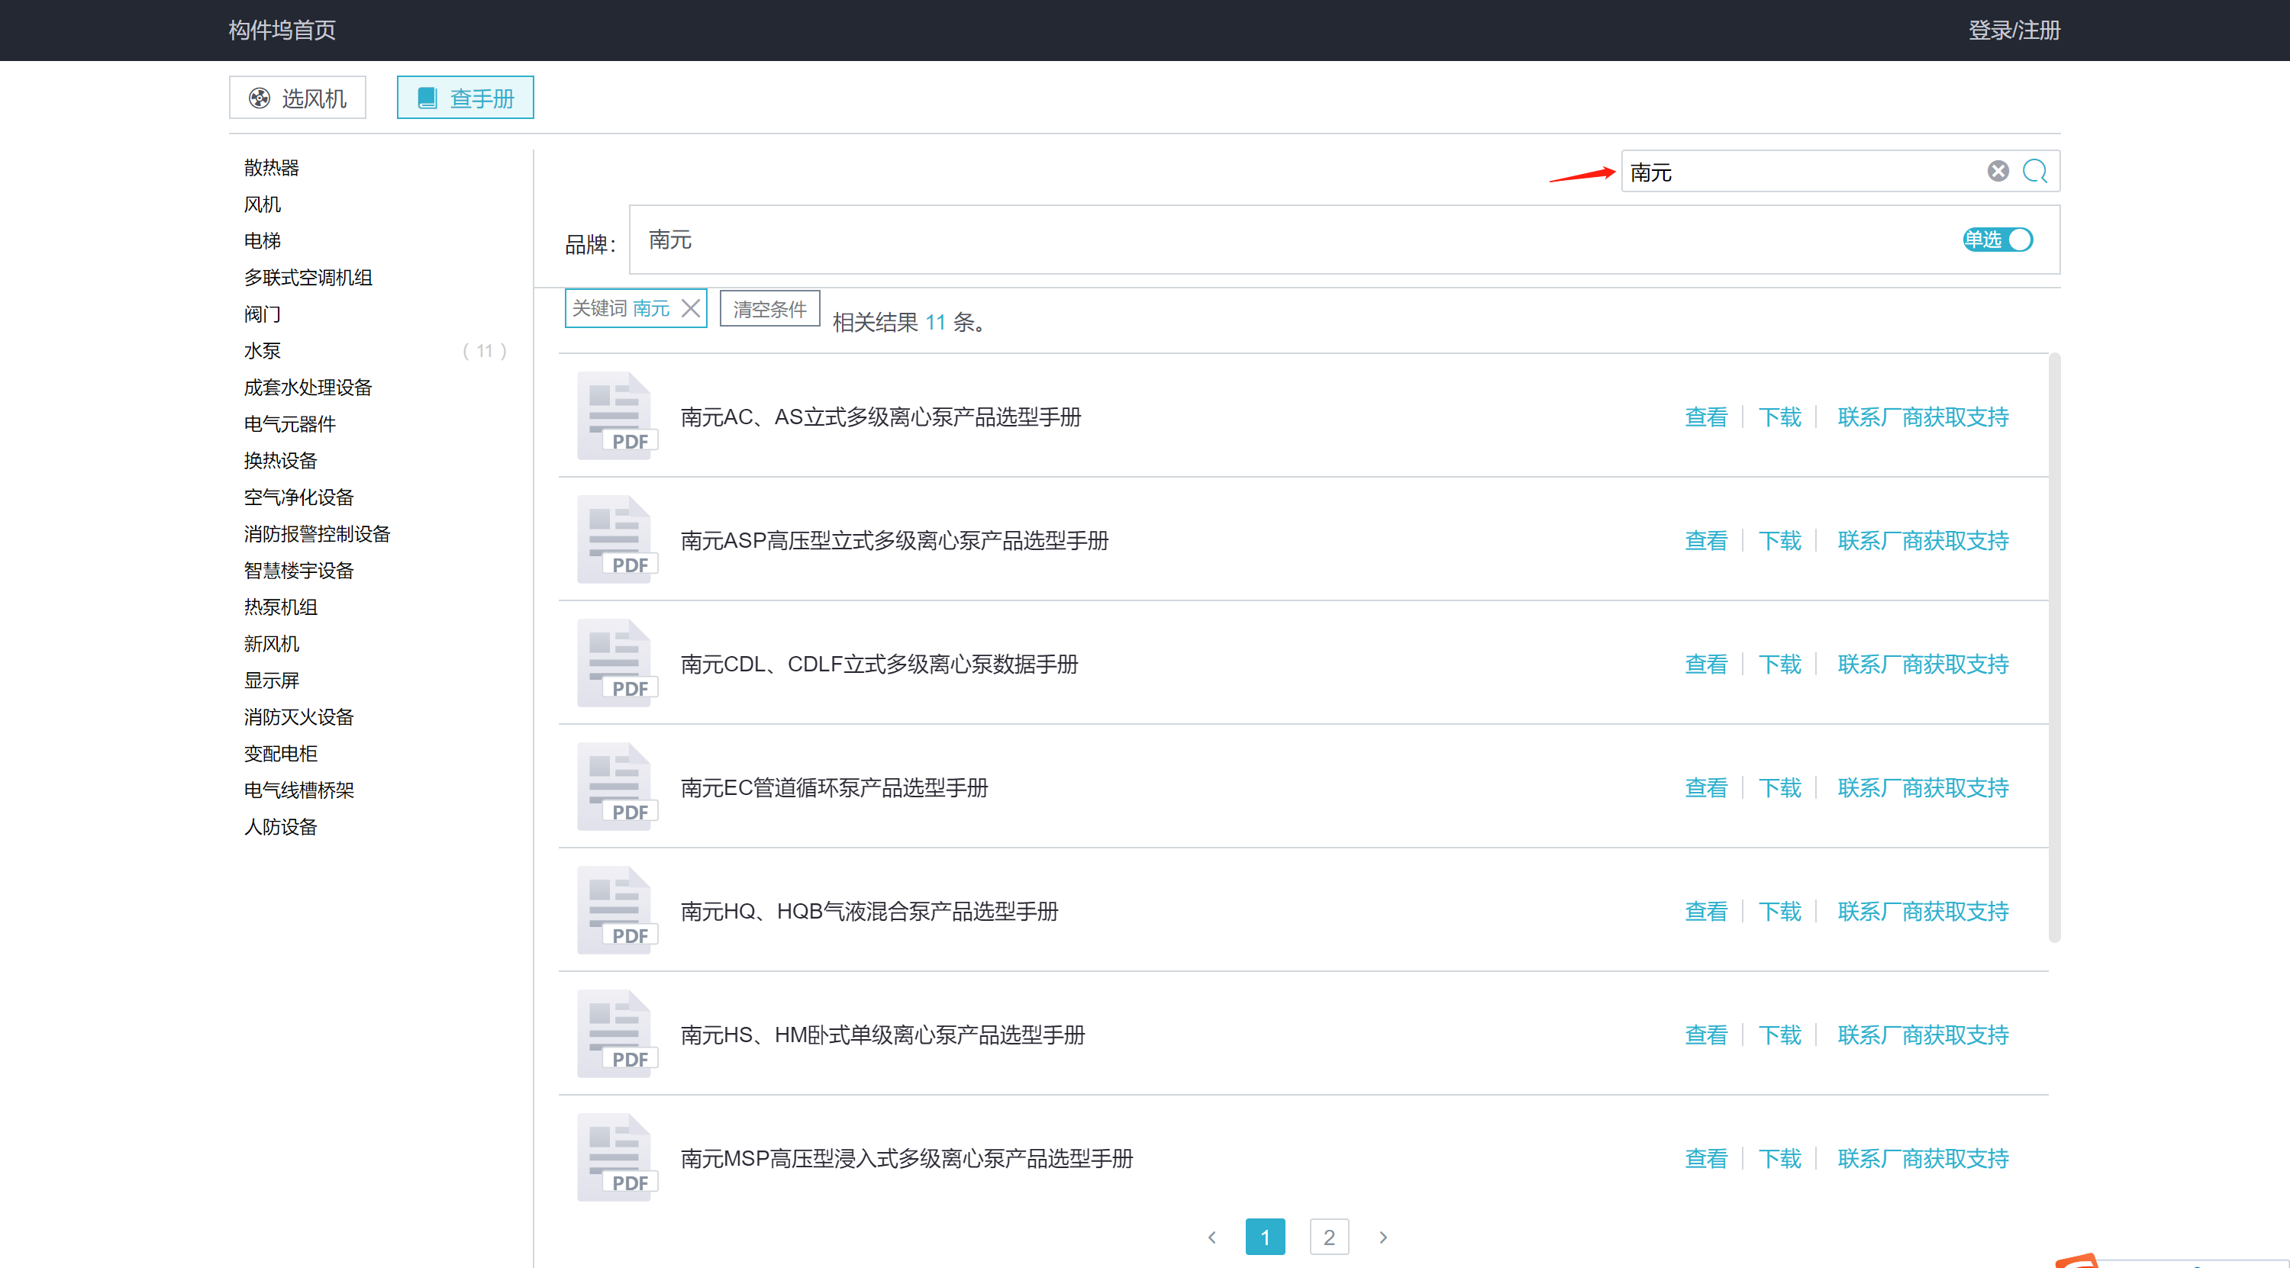Open title 南元HQ、HQB气液混合泵产品选型手册
This screenshot has width=2290, height=1268.
[869, 911]
